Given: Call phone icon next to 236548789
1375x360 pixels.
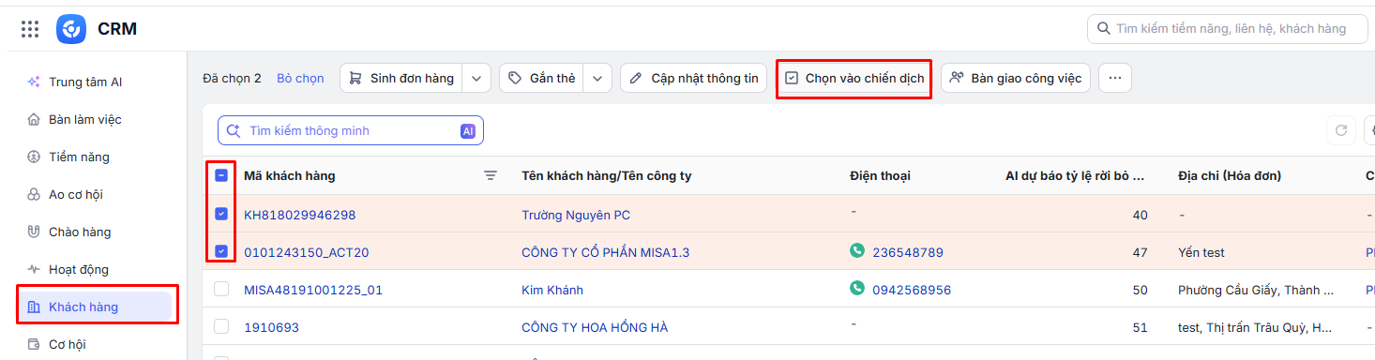Looking at the screenshot, I should 857,251.
